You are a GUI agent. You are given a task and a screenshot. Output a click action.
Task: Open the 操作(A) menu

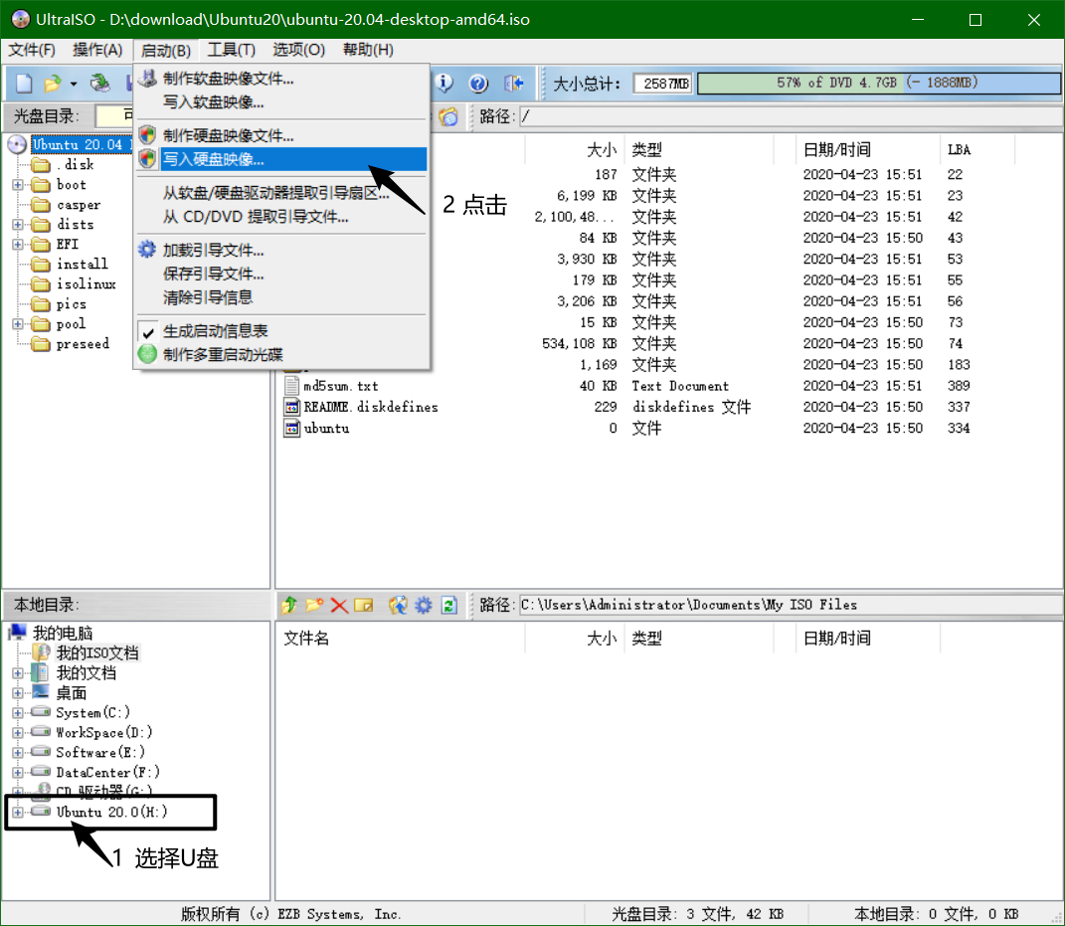tap(97, 50)
